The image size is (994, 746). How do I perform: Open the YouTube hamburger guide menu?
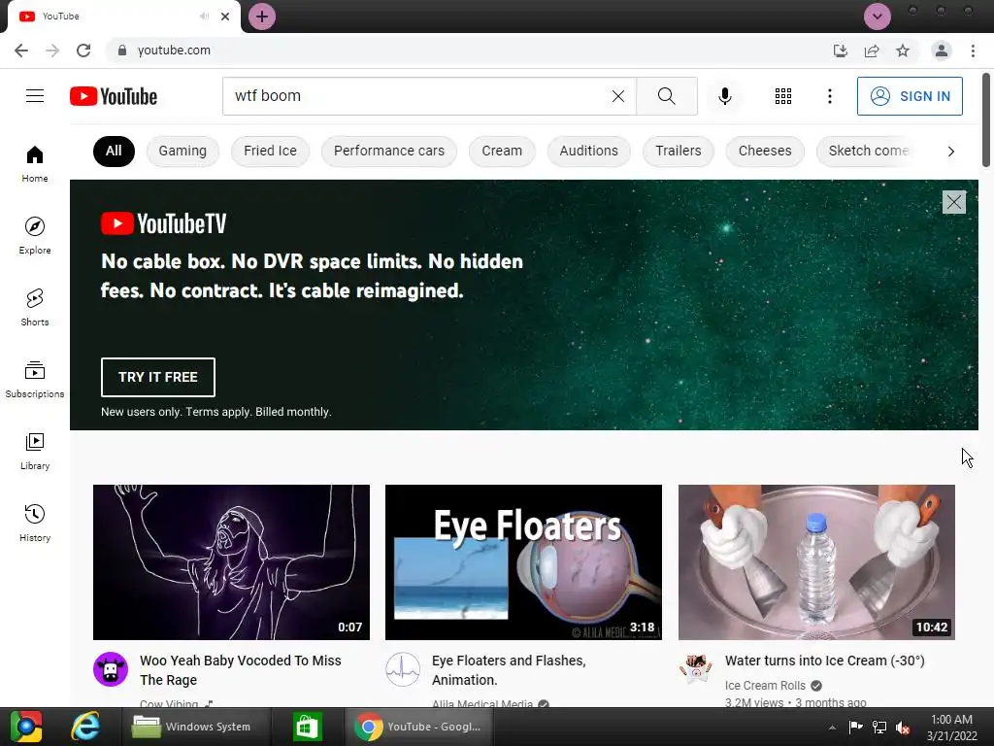coord(35,96)
